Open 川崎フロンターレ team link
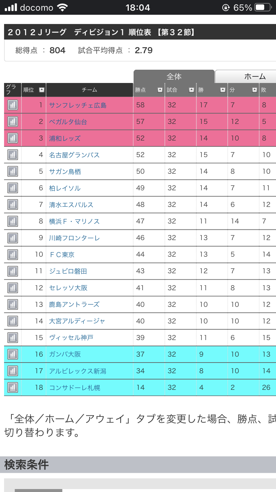The width and height of the screenshot is (276, 492). click(x=74, y=238)
